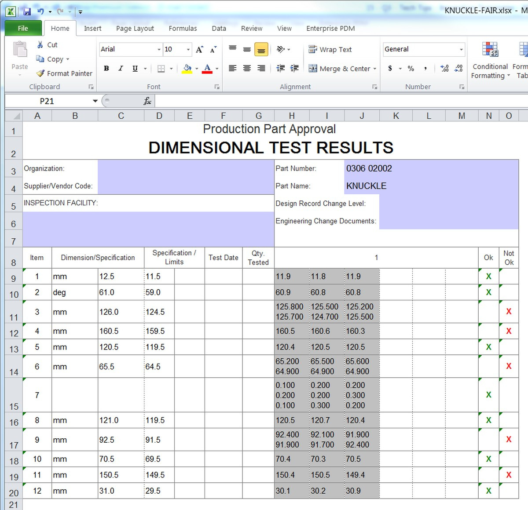Toggle italic formatting
The width and height of the screenshot is (528, 510).
click(120, 69)
